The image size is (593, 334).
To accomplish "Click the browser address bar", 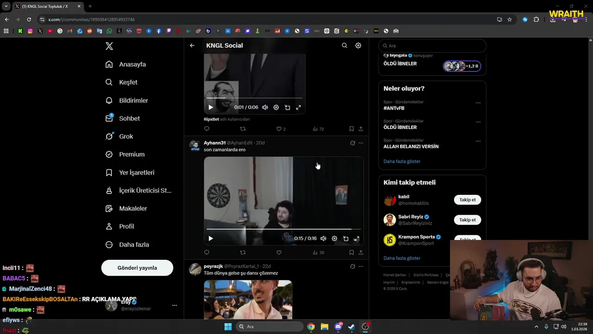I will [x=266, y=19].
